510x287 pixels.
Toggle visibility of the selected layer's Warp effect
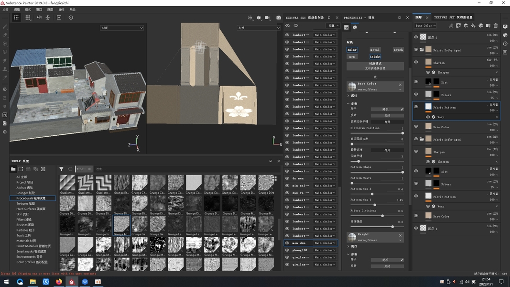coord(428,117)
